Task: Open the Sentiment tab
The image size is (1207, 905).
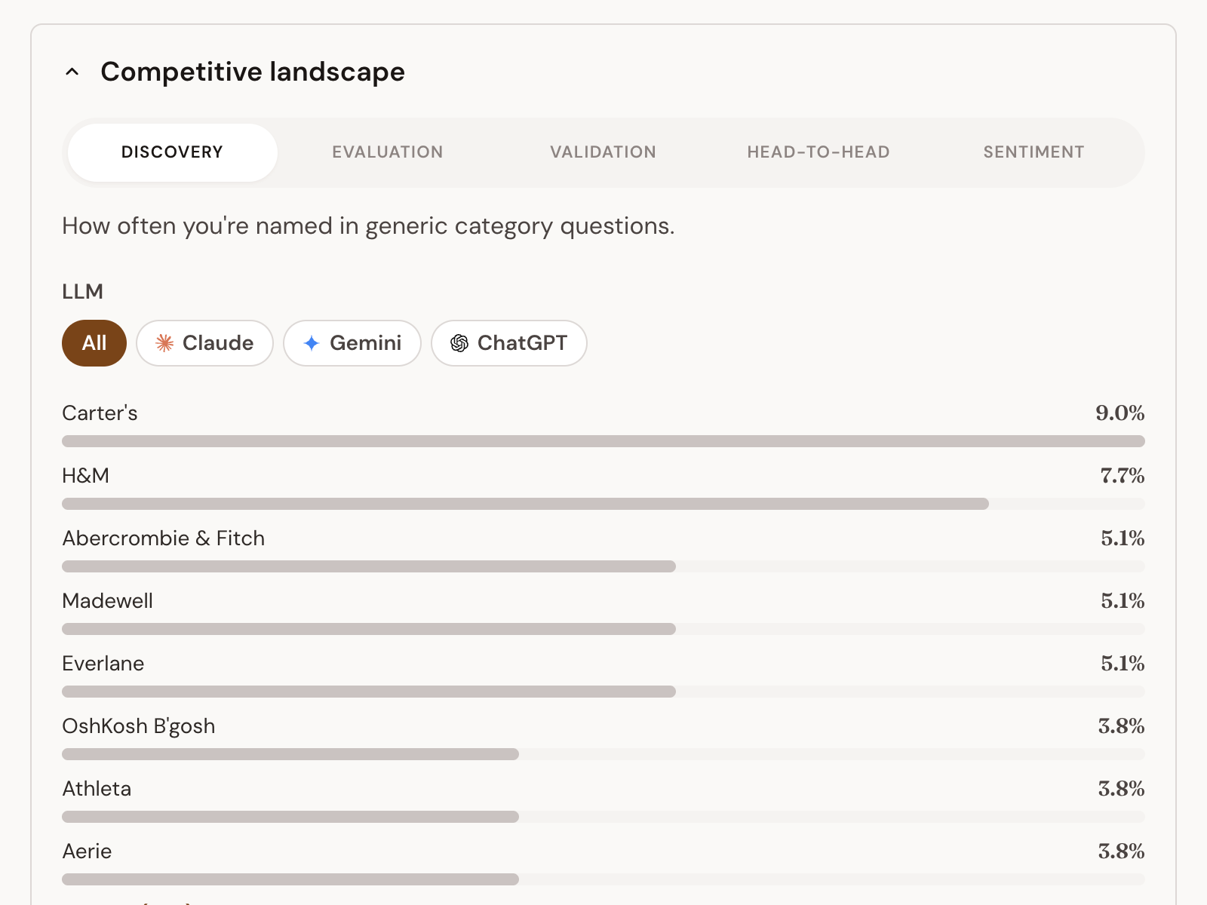Action: coord(1033,152)
